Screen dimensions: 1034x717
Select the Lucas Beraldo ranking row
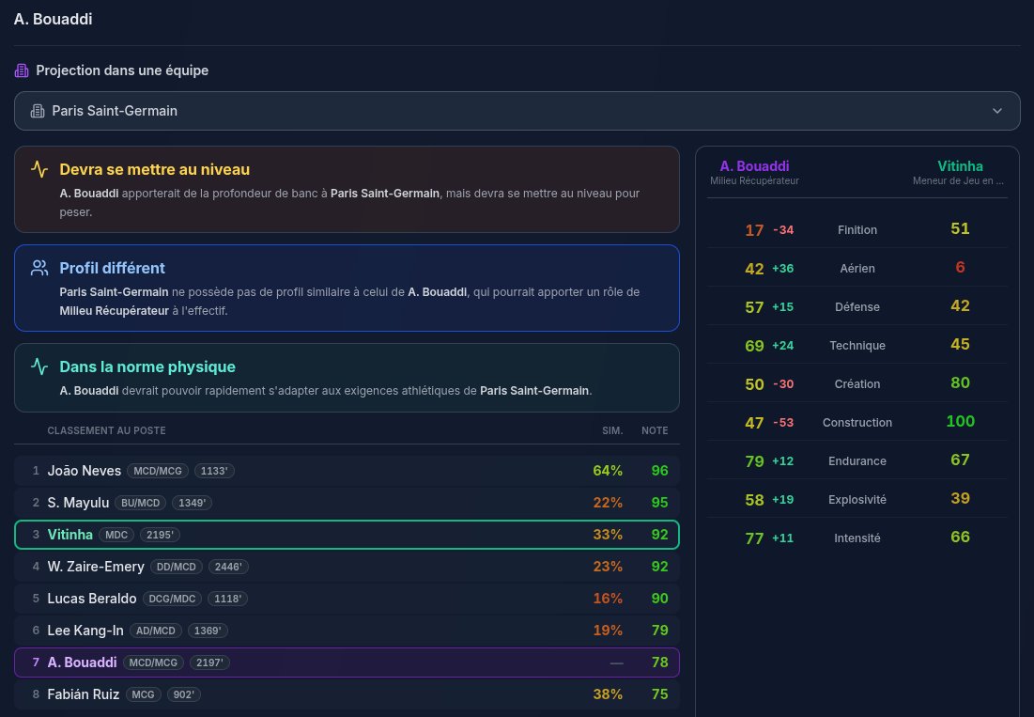coord(347,599)
